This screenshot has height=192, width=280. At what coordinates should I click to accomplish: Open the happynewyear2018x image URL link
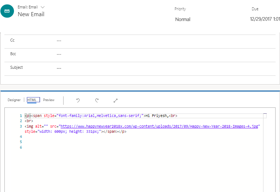point(159,127)
